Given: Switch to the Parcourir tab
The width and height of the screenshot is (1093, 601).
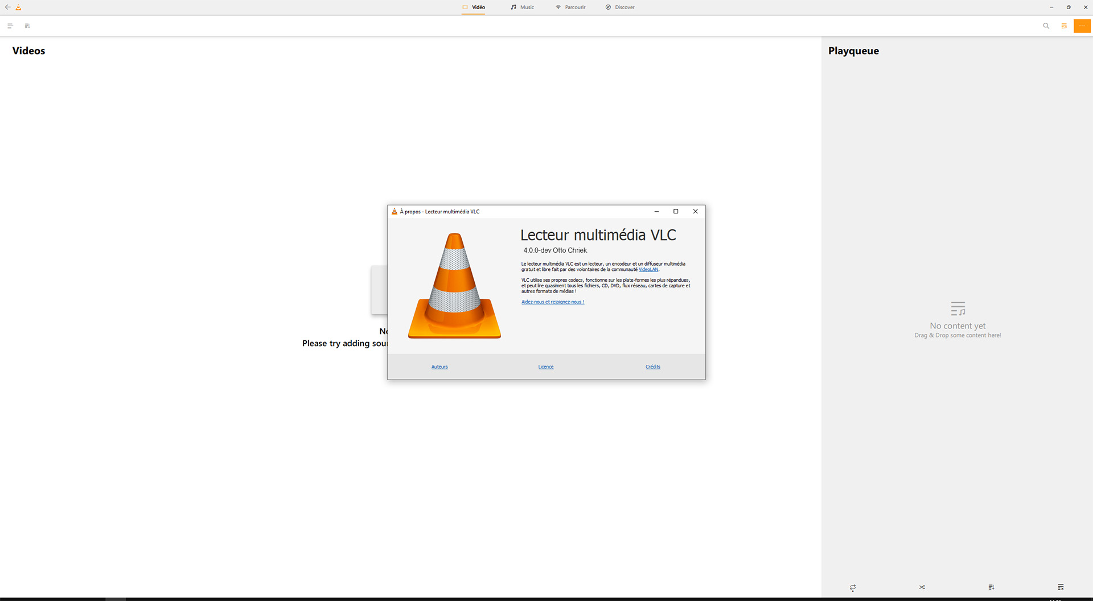Looking at the screenshot, I should tap(570, 7).
